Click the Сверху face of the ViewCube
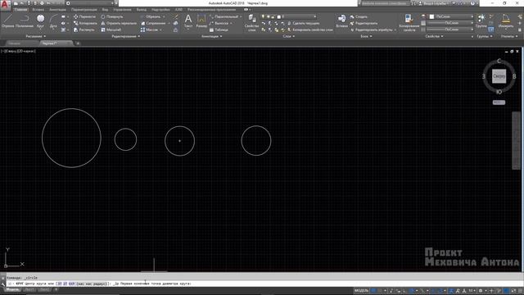Viewport: 524px width, 295px height. click(x=499, y=76)
